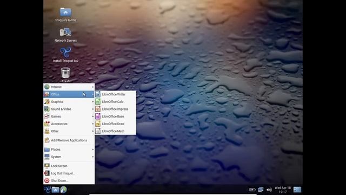Click the LibreOffice Draw icon
This screenshot has width=346, height=195.
pos(98,123)
